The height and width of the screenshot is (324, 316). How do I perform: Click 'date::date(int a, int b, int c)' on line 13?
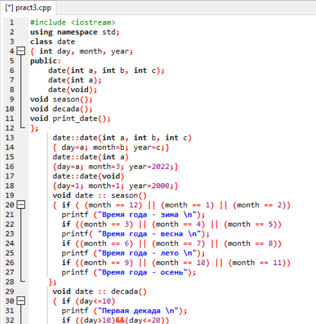(x=122, y=137)
